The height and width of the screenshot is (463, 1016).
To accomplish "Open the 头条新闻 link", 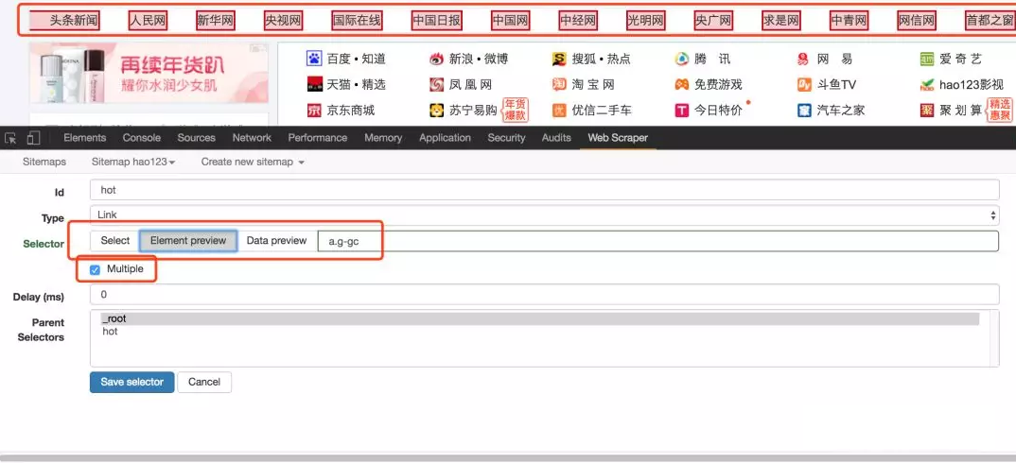I will [x=63, y=21].
